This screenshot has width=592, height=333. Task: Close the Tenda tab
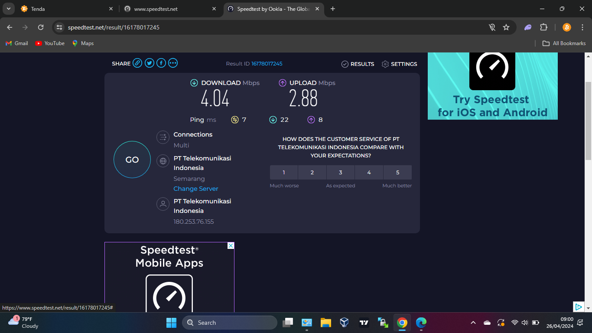[111, 9]
